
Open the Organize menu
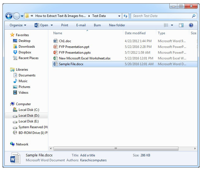pyautogui.click(x=18, y=25)
